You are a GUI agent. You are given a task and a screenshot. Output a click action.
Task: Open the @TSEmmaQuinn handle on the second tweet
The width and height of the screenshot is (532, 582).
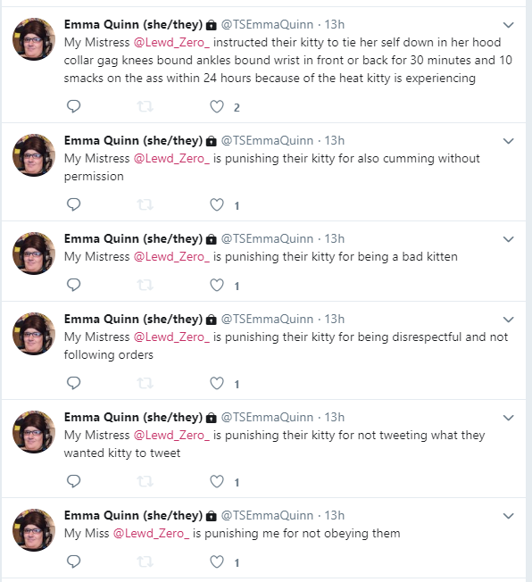coord(267,141)
